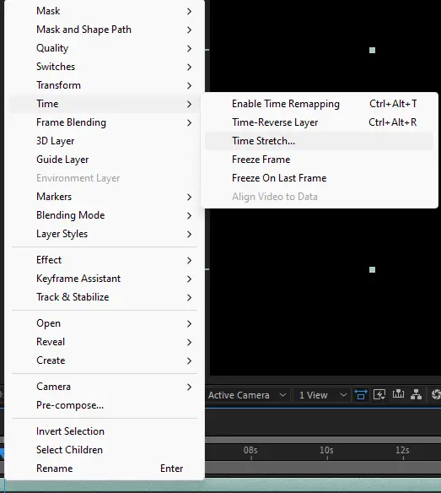Image resolution: width=441 pixels, height=493 pixels.
Task: Toggle pixel aspect ratio correction icon
Action: point(361,394)
